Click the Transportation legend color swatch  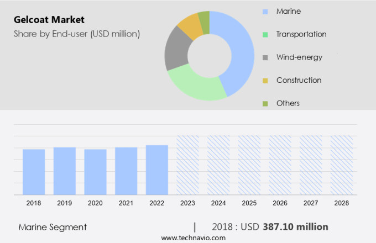click(x=265, y=34)
